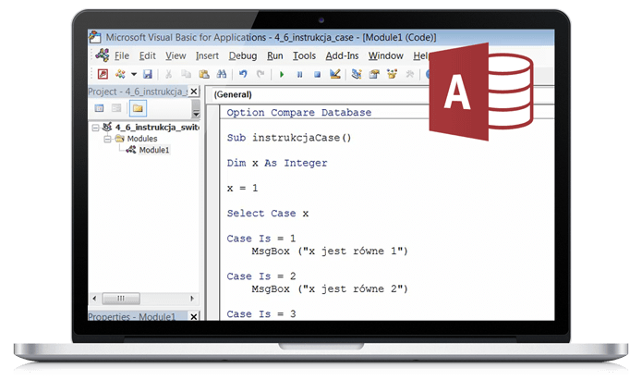This screenshot has width=642, height=380.
Task: Undo the last edit via toolbar
Action: coord(244,74)
